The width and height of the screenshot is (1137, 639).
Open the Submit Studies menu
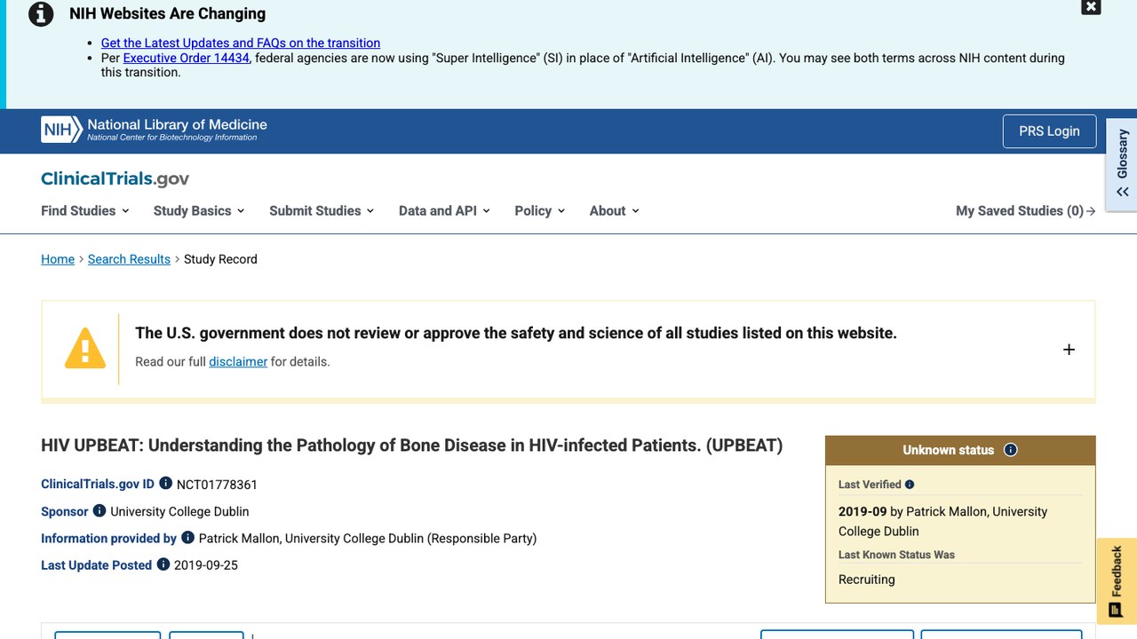point(322,210)
